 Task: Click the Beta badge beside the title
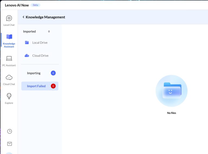(x=35, y=5)
